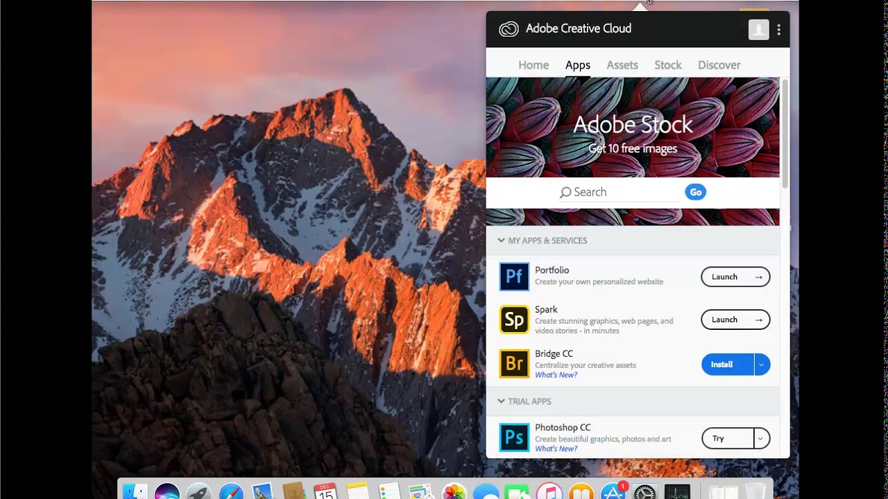Collapse the My Apps & Services section

501,240
